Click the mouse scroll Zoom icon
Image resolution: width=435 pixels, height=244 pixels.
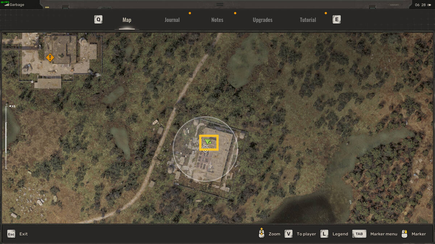261,234
